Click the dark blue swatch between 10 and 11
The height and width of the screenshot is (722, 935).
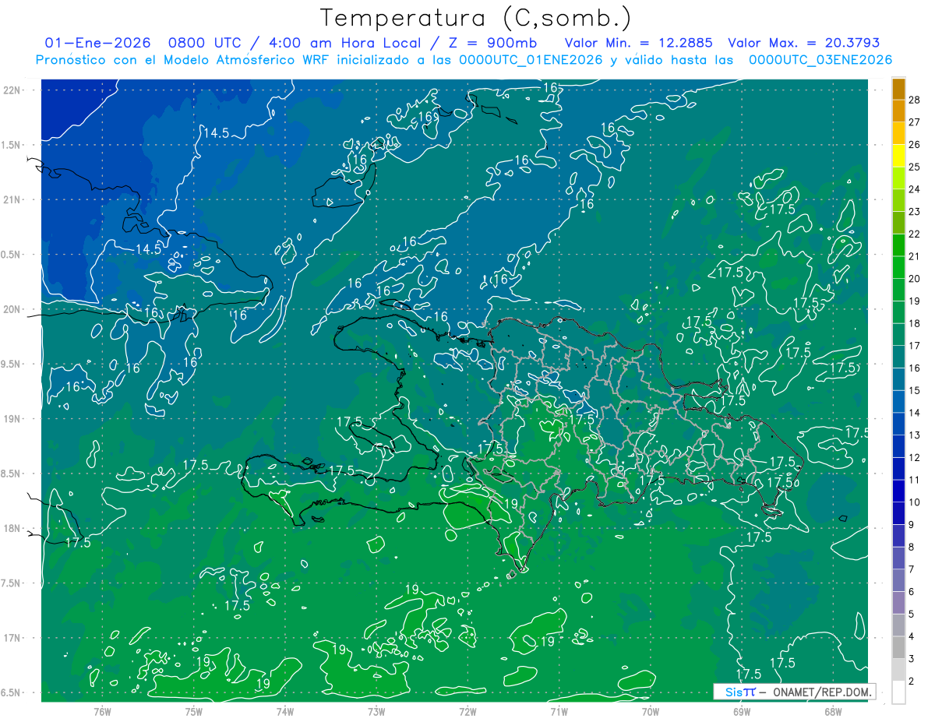coord(898,491)
